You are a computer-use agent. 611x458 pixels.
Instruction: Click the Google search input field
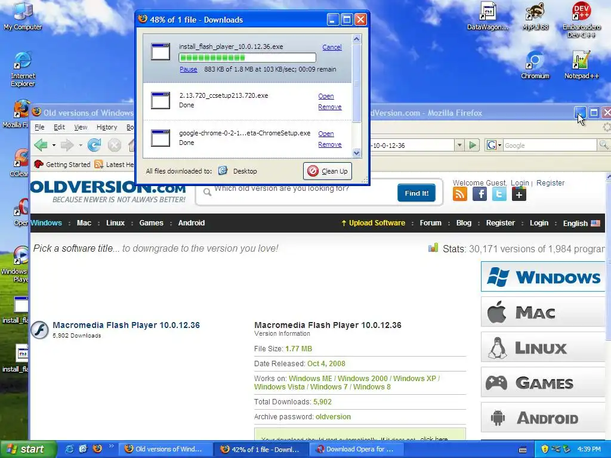pos(550,146)
